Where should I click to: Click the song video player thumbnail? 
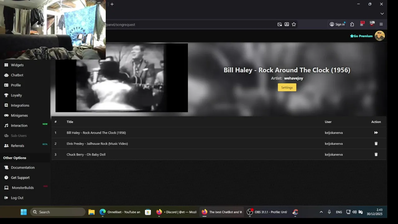122,78
